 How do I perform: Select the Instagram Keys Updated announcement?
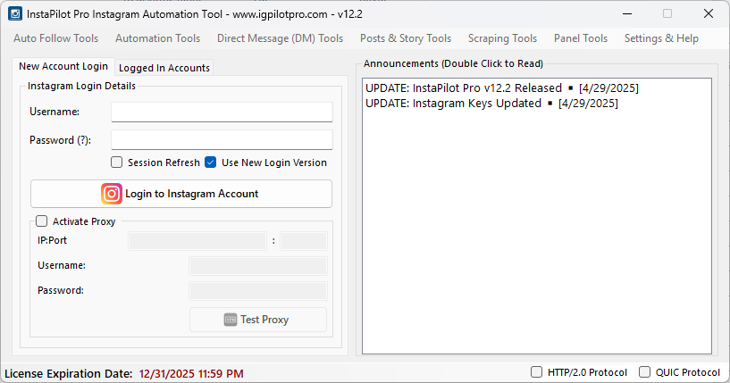[x=491, y=104]
